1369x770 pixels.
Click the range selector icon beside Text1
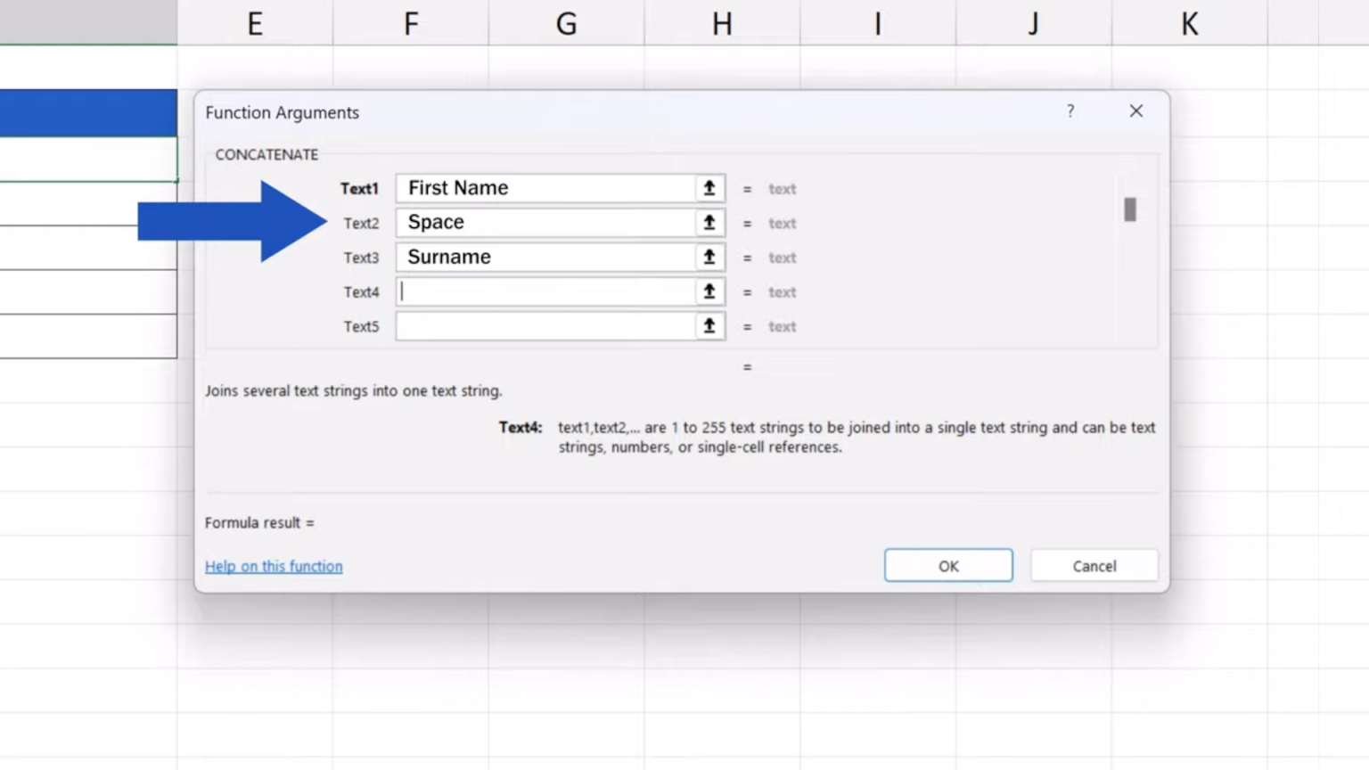(709, 188)
